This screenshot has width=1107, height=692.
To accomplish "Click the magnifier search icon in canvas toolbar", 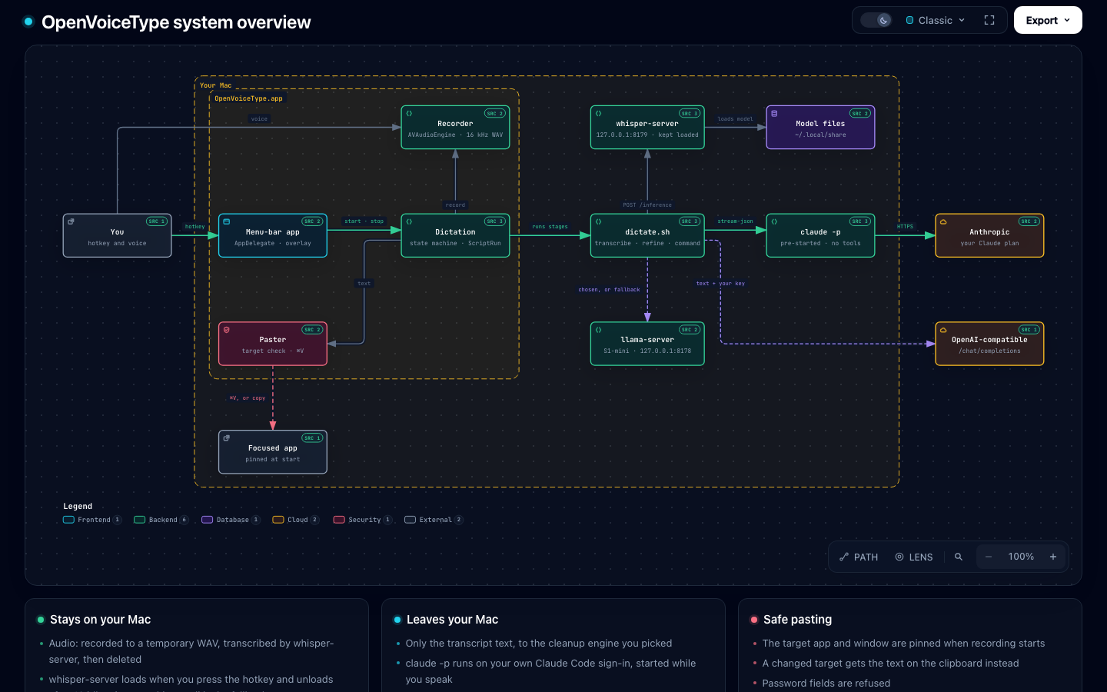I will tap(959, 557).
